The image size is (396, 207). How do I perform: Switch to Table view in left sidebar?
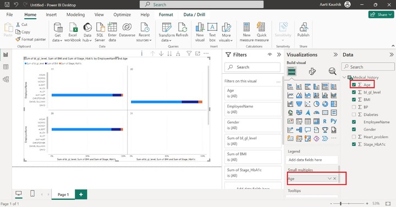[5, 67]
